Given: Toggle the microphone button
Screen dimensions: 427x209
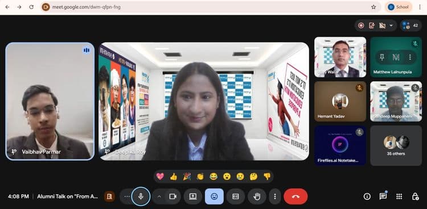Looking at the screenshot, I should 141,197.
